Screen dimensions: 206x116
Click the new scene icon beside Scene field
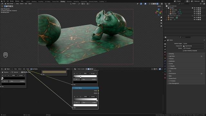click(x=187, y=1)
